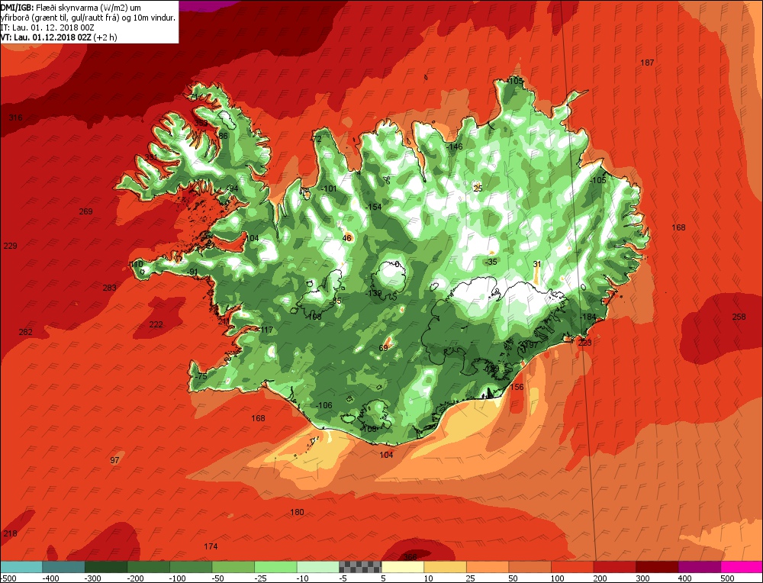Click the legend swatch above the -50 label
Viewport: 763px width, 583px height.
point(233,567)
